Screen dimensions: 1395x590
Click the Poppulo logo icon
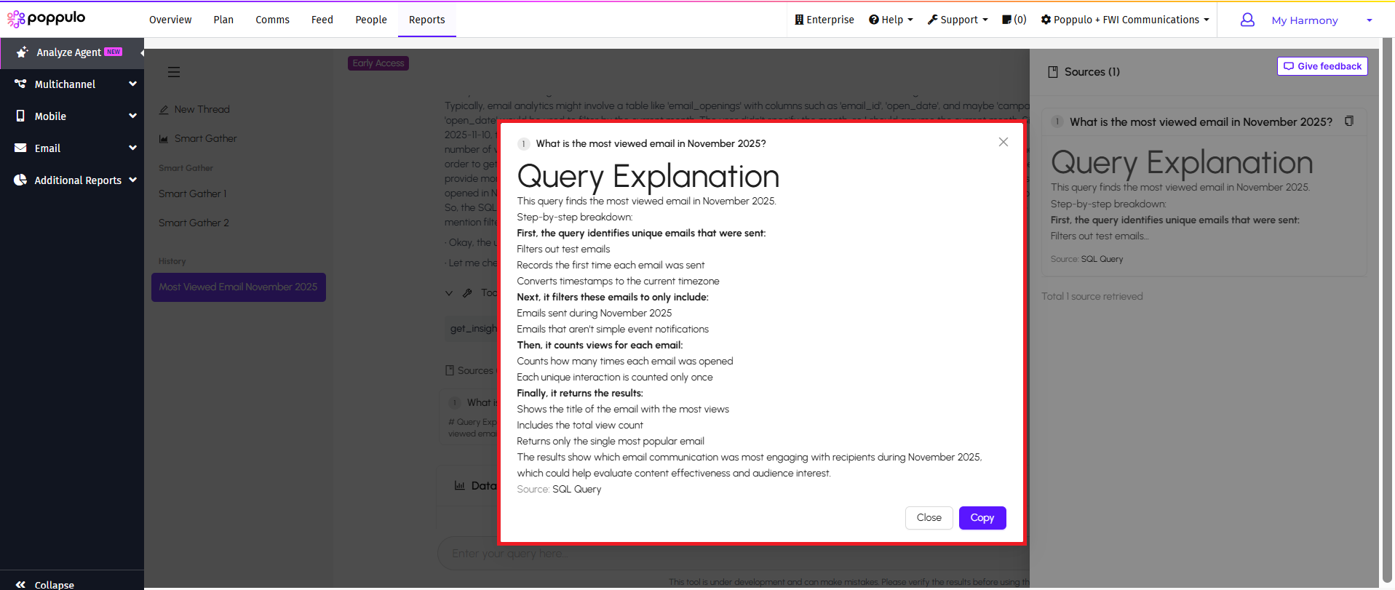tap(16, 19)
